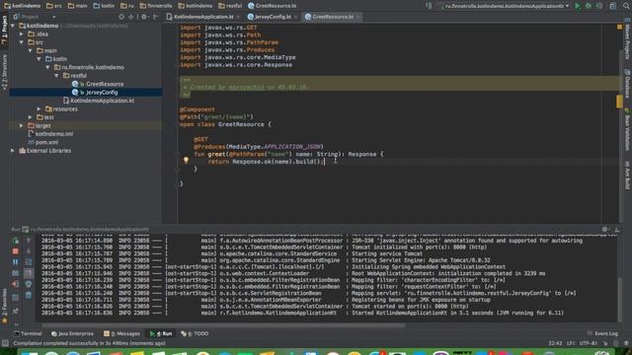Image resolution: width=632 pixels, height=355 pixels.
Task: Open the Favorites side tool window
Action: (4, 306)
